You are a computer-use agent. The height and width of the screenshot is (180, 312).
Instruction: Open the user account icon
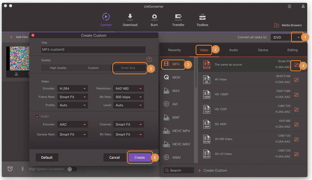[x=303, y=6]
